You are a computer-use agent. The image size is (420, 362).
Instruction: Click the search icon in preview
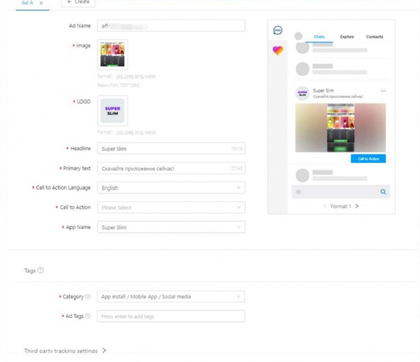383,192
